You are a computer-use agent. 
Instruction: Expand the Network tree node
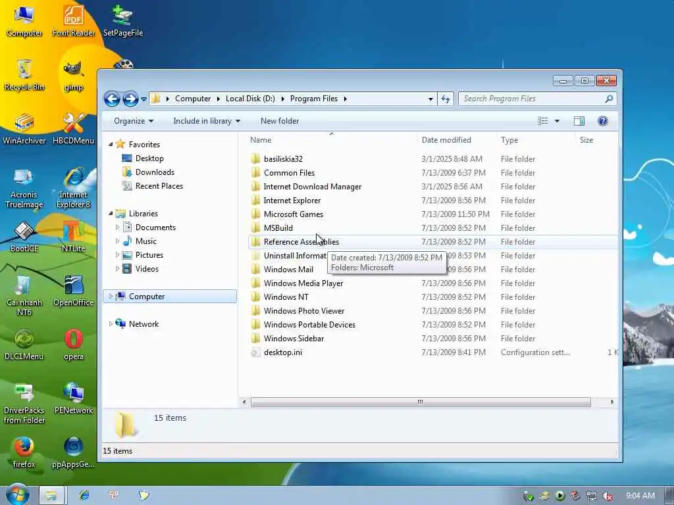coord(111,324)
